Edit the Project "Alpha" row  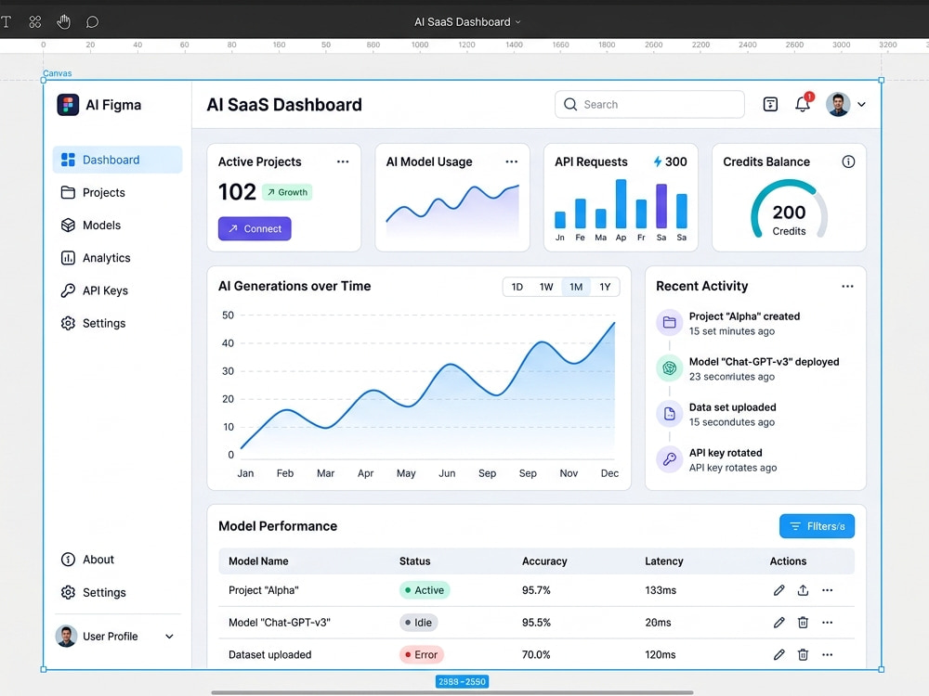tap(779, 590)
